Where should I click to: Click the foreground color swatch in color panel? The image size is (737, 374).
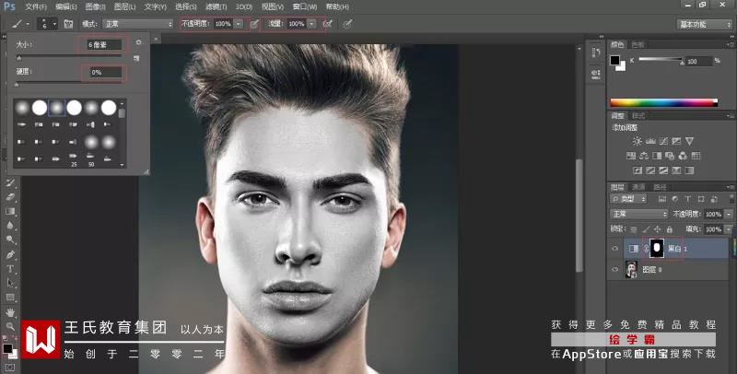coord(614,60)
